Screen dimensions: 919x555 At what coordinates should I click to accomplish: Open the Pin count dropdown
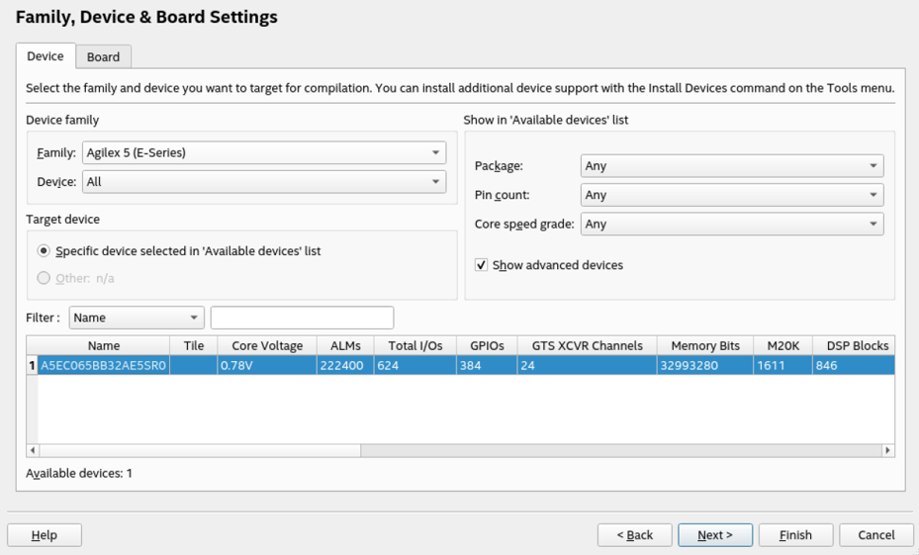(731, 195)
